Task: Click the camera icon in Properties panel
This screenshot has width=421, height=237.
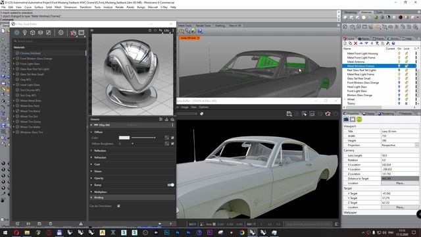Action: [346, 119]
